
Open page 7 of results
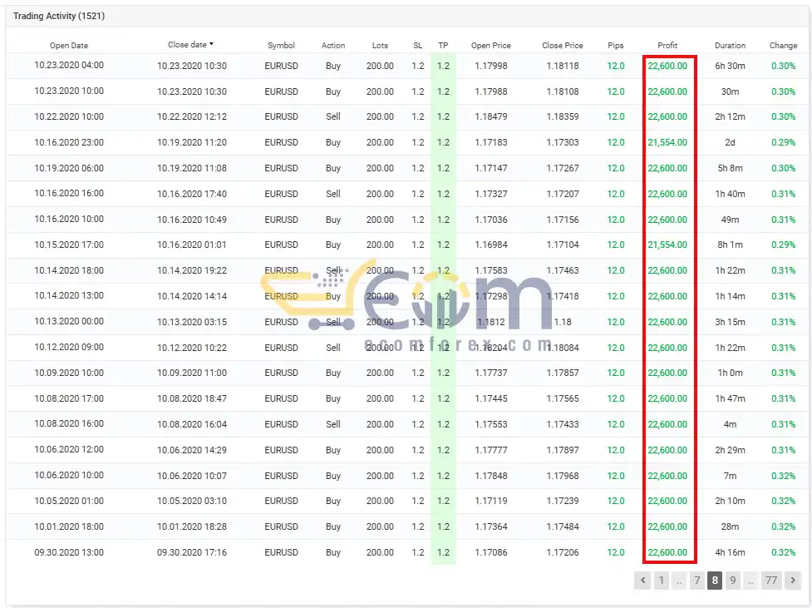pyautogui.click(x=697, y=580)
